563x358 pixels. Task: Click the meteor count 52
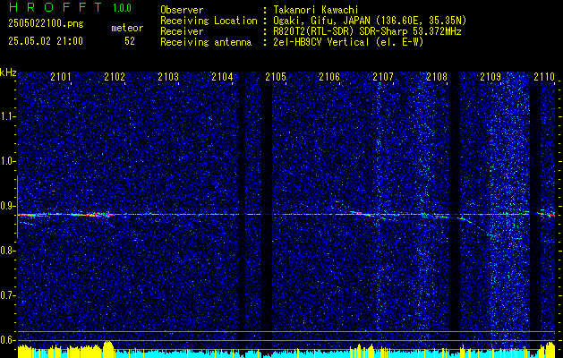coord(130,41)
